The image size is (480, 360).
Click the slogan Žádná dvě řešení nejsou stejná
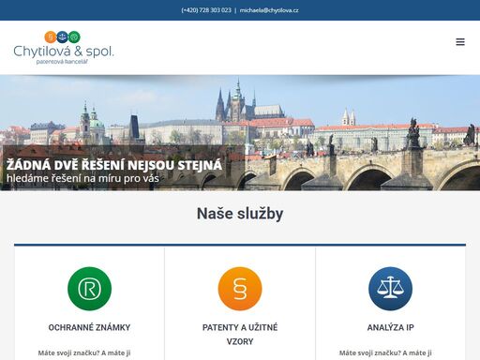pyautogui.click(x=114, y=165)
